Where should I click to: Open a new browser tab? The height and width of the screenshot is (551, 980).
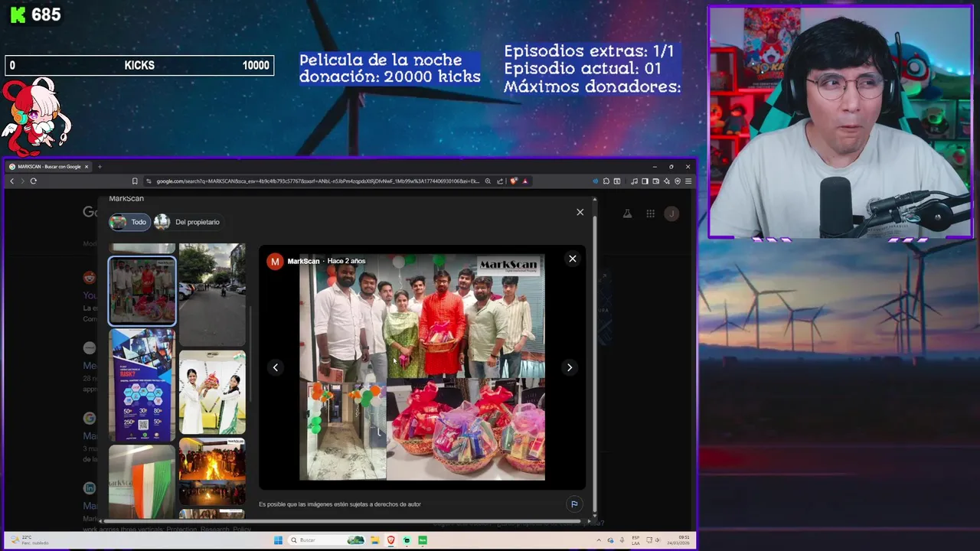tap(100, 166)
